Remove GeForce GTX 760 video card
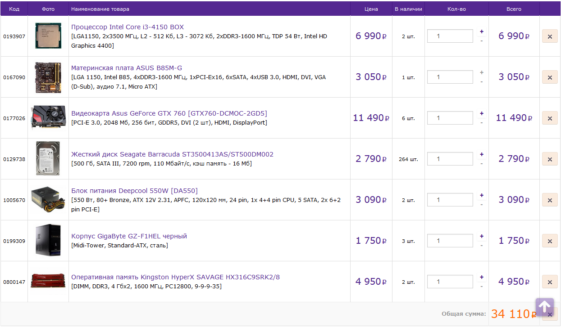This screenshot has height=327, width=561. [x=550, y=118]
